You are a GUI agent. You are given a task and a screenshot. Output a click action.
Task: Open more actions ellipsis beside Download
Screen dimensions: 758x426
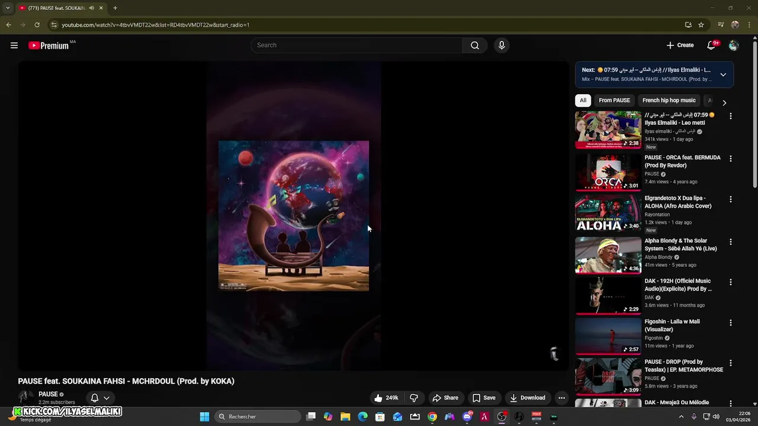pos(561,398)
